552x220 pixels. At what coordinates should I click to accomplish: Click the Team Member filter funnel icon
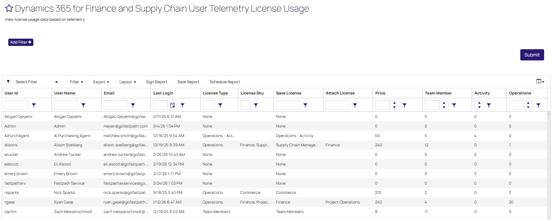tap(454, 105)
